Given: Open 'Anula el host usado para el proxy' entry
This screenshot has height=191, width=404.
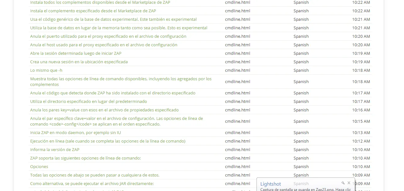Looking at the screenshot, I should coord(104,45).
